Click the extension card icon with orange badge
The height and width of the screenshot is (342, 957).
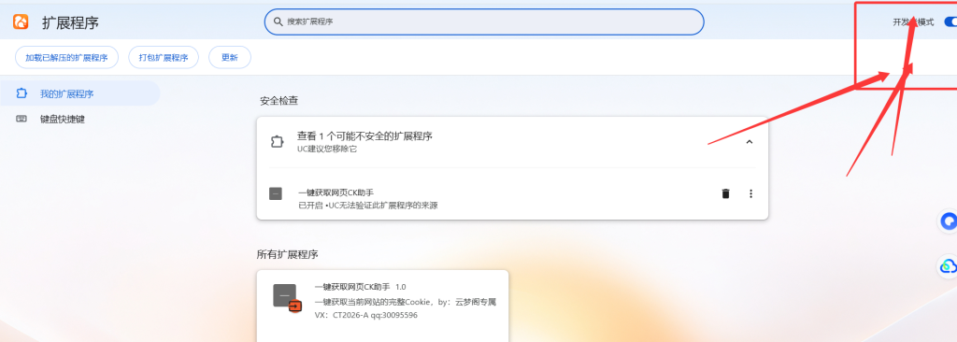(288, 299)
